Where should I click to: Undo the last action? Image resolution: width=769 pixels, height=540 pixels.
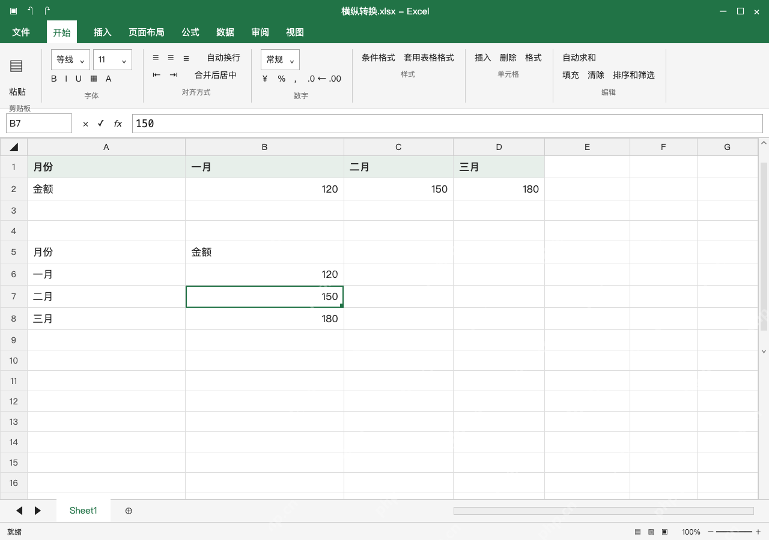[x=31, y=11]
